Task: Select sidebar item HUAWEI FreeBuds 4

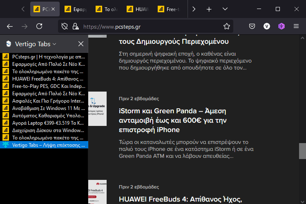Action: point(44,78)
